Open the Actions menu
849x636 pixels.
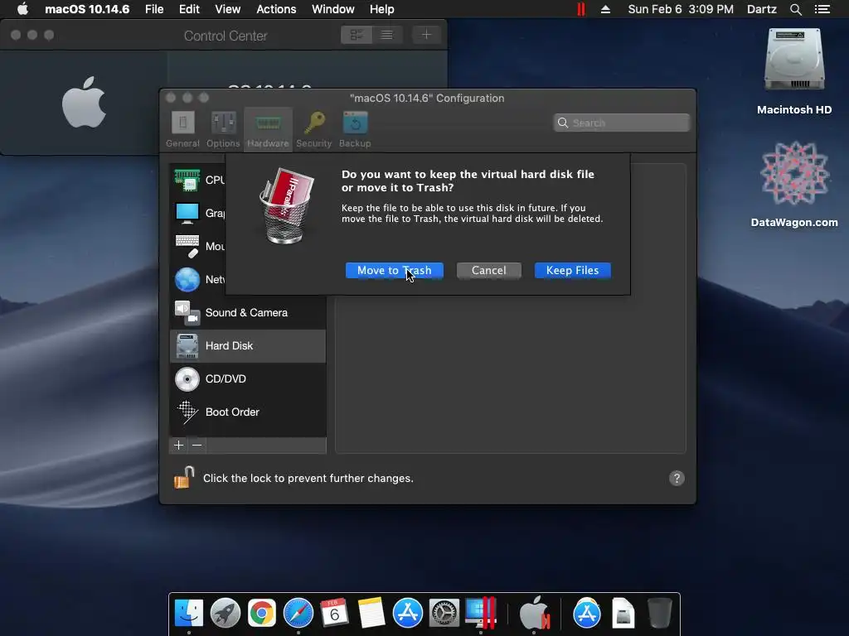point(276,9)
